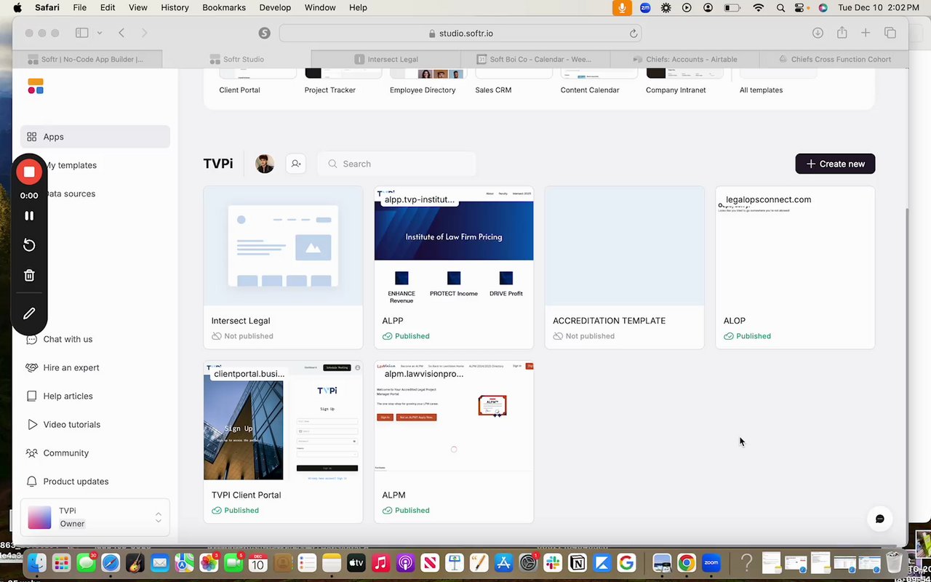Open the ALPP app thumbnail

coord(454,246)
